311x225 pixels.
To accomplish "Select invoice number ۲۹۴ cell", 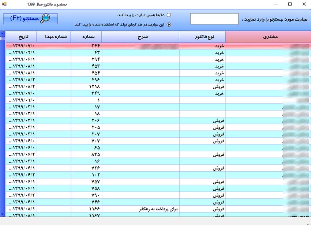I will tap(86, 59).
